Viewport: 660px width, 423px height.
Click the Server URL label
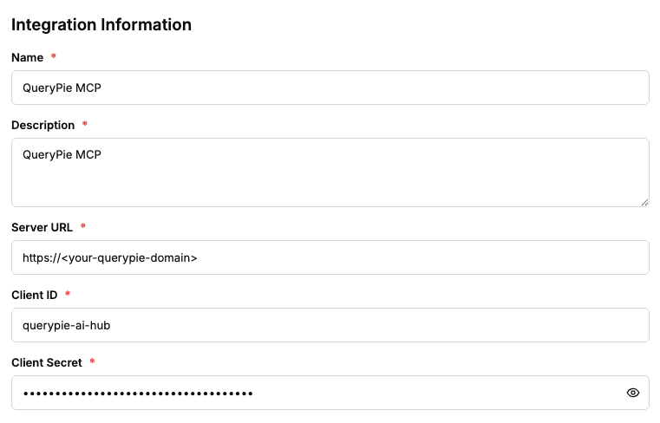42,227
